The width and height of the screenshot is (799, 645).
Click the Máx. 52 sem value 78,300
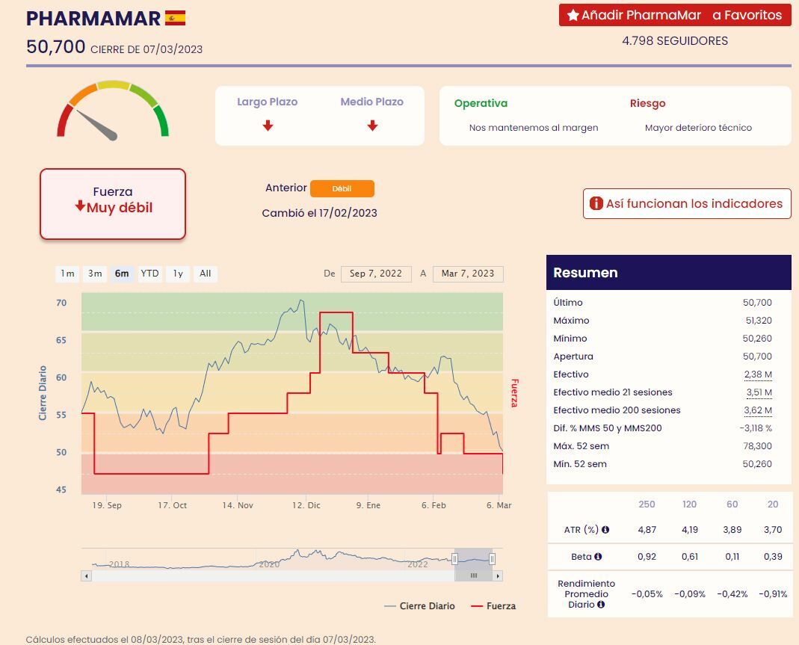(x=757, y=445)
